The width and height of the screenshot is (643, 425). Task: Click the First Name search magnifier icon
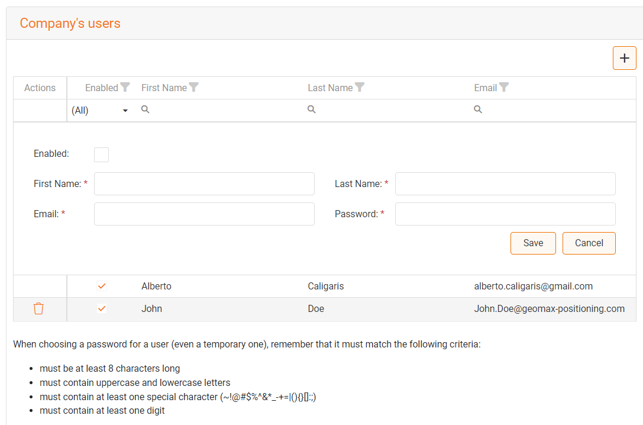146,110
